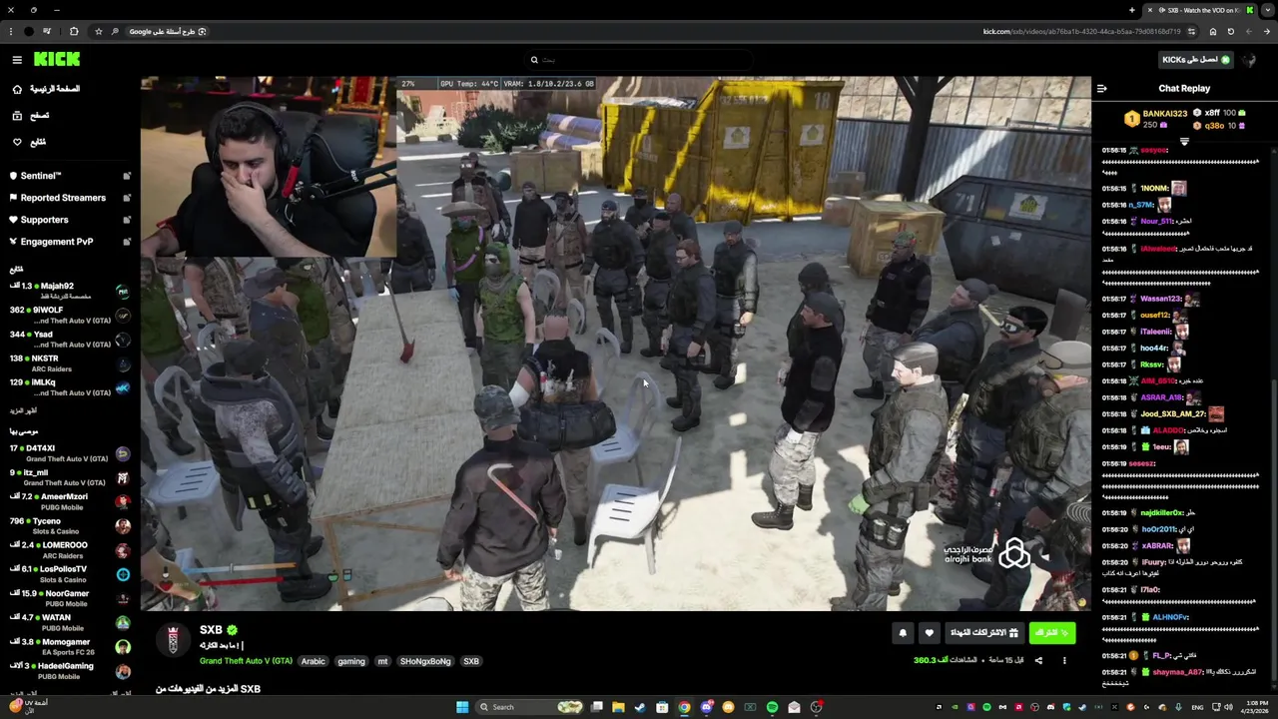The height and width of the screenshot is (719, 1278).
Task: Open the browser home button
Action: click(1213, 31)
